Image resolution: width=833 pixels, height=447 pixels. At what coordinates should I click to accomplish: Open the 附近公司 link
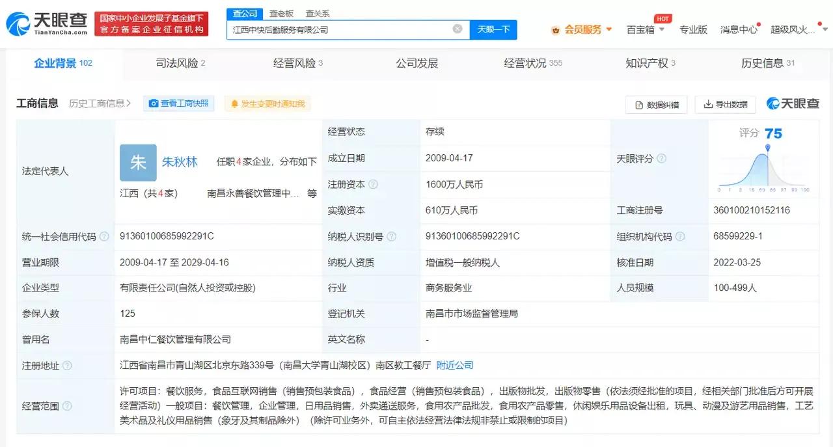pyautogui.click(x=454, y=365)
